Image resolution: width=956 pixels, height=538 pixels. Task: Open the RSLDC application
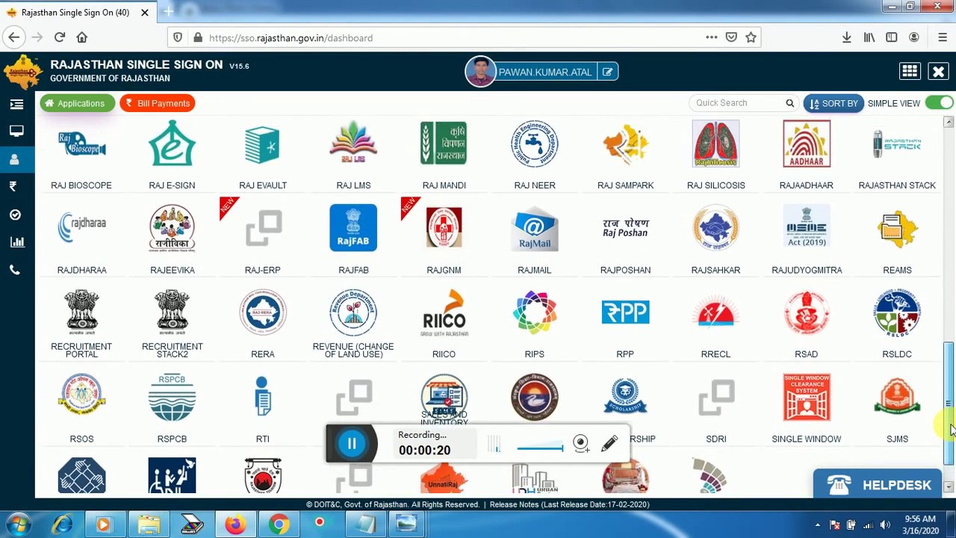tap(897, 312)
